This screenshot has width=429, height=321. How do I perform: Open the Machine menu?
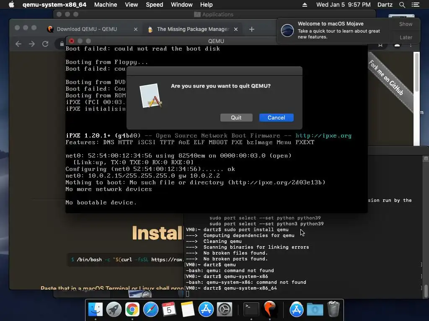[106, 5]
